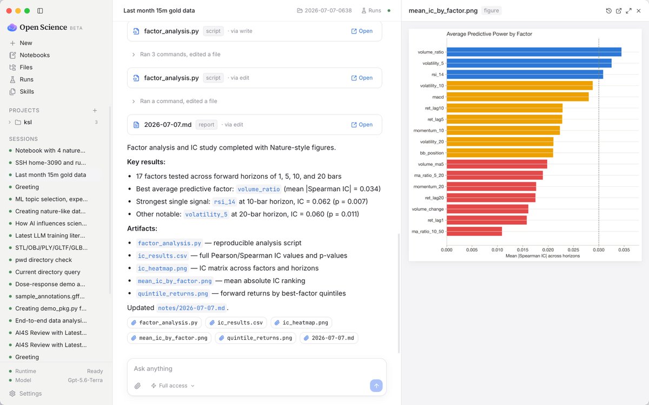Add a new project with plus icon
Image resolution: width=649 pixels, height=405 pixels.
95,110
